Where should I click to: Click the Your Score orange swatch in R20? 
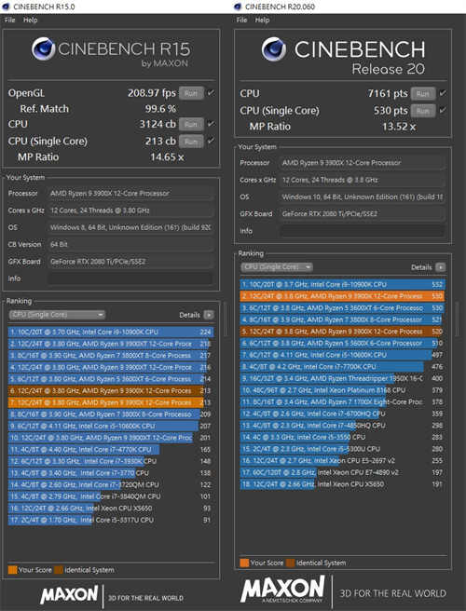[244, 563]
